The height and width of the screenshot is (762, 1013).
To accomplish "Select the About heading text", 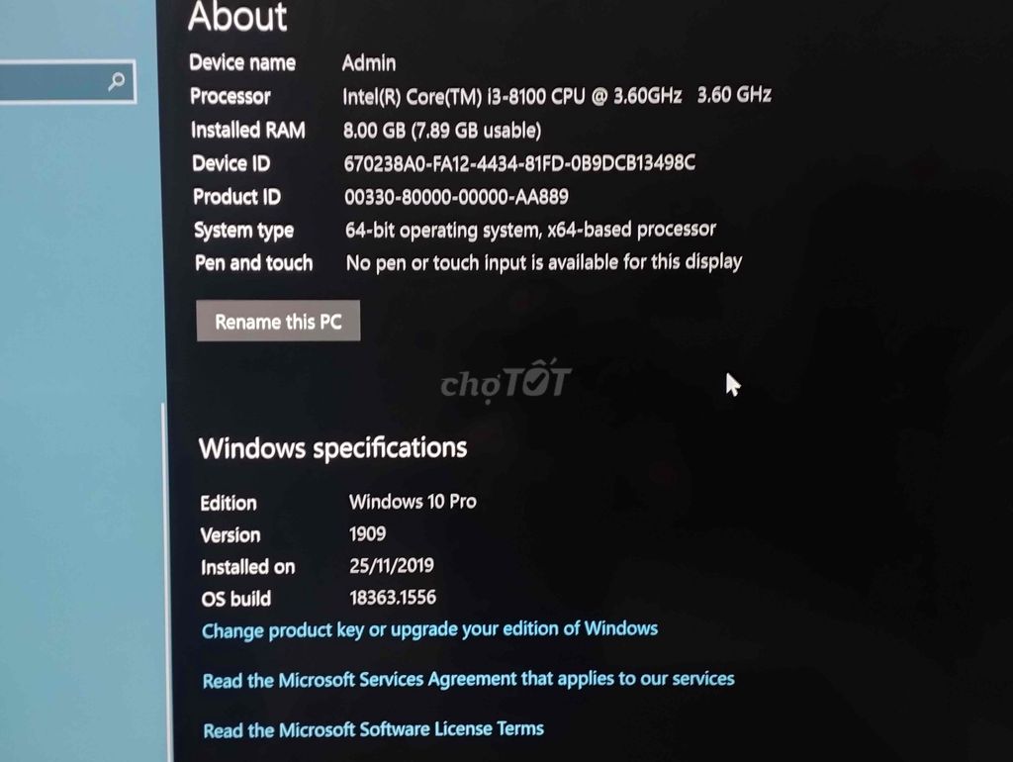I will 237,16.
